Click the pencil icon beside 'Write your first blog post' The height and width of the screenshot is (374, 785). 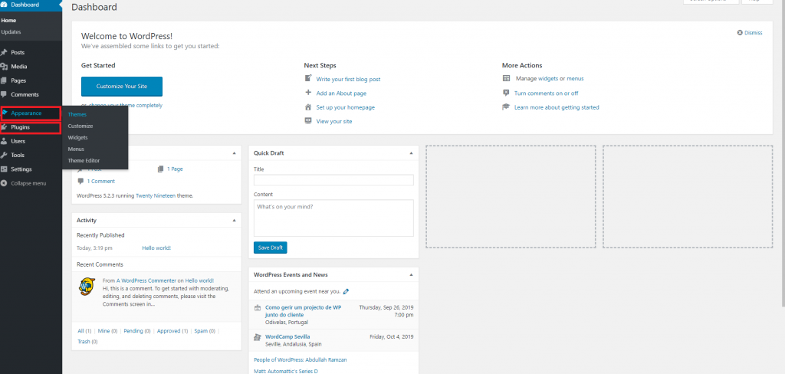pos(308,79)
